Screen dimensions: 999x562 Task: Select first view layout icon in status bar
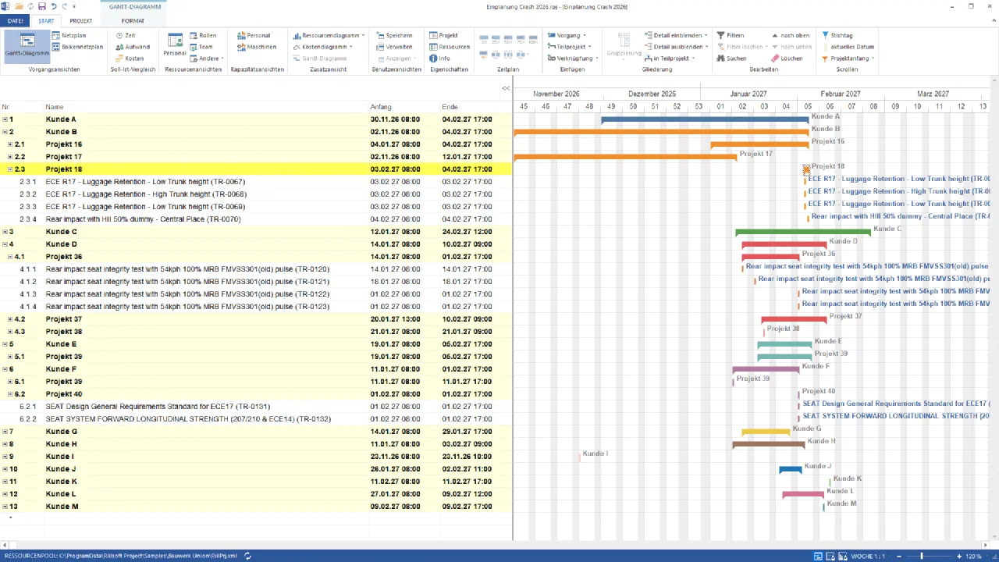[x=818, y=556]
